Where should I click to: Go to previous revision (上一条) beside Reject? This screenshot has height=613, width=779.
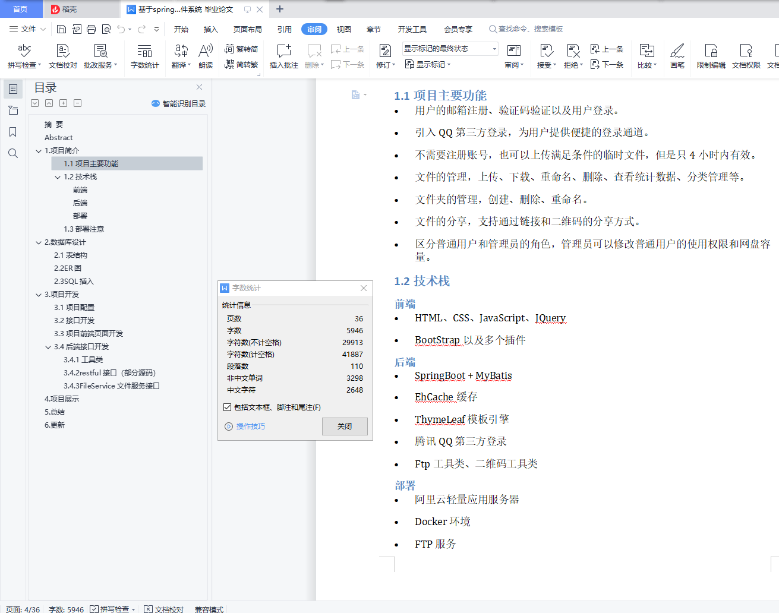tap(607, 49)
